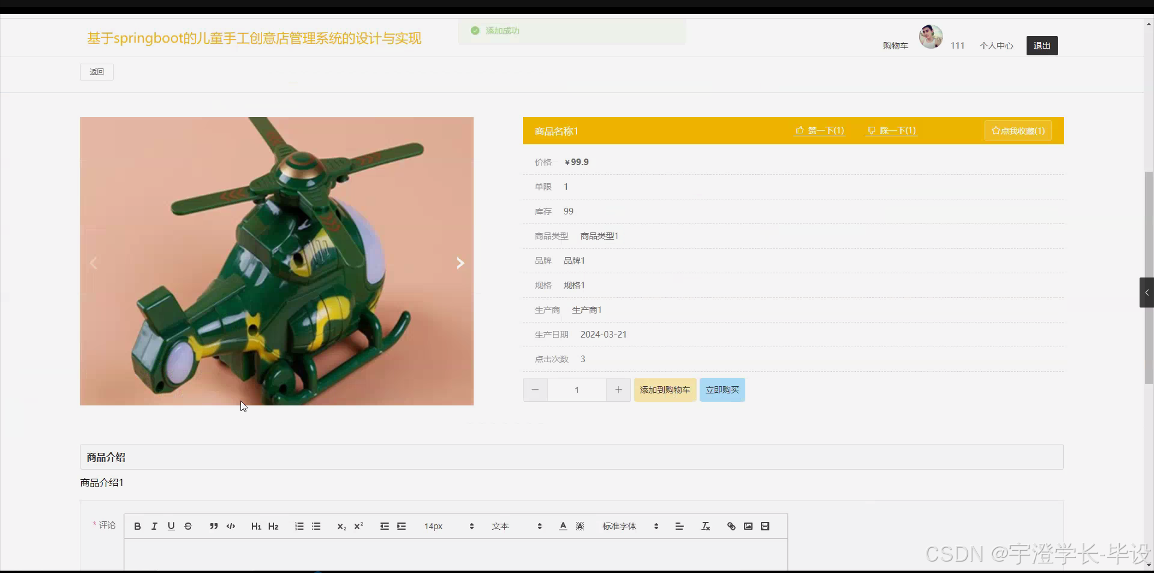Toggle underline formatting
This screenshot has width=1154, height=573.
coord(171,526)
